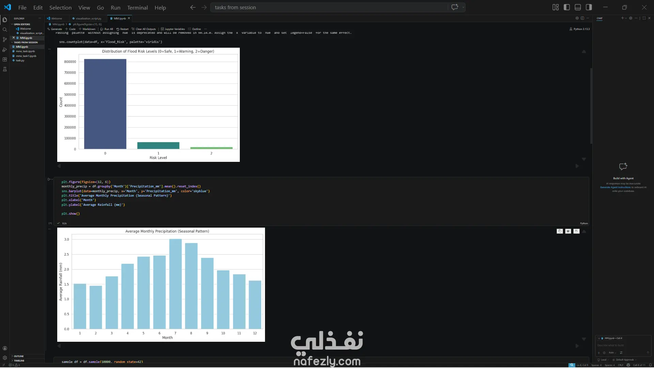Go back with the left arrow

(193, 7)
